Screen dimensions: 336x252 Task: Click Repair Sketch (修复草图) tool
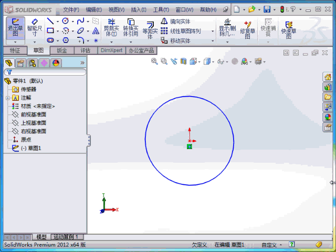pos(247,30)
